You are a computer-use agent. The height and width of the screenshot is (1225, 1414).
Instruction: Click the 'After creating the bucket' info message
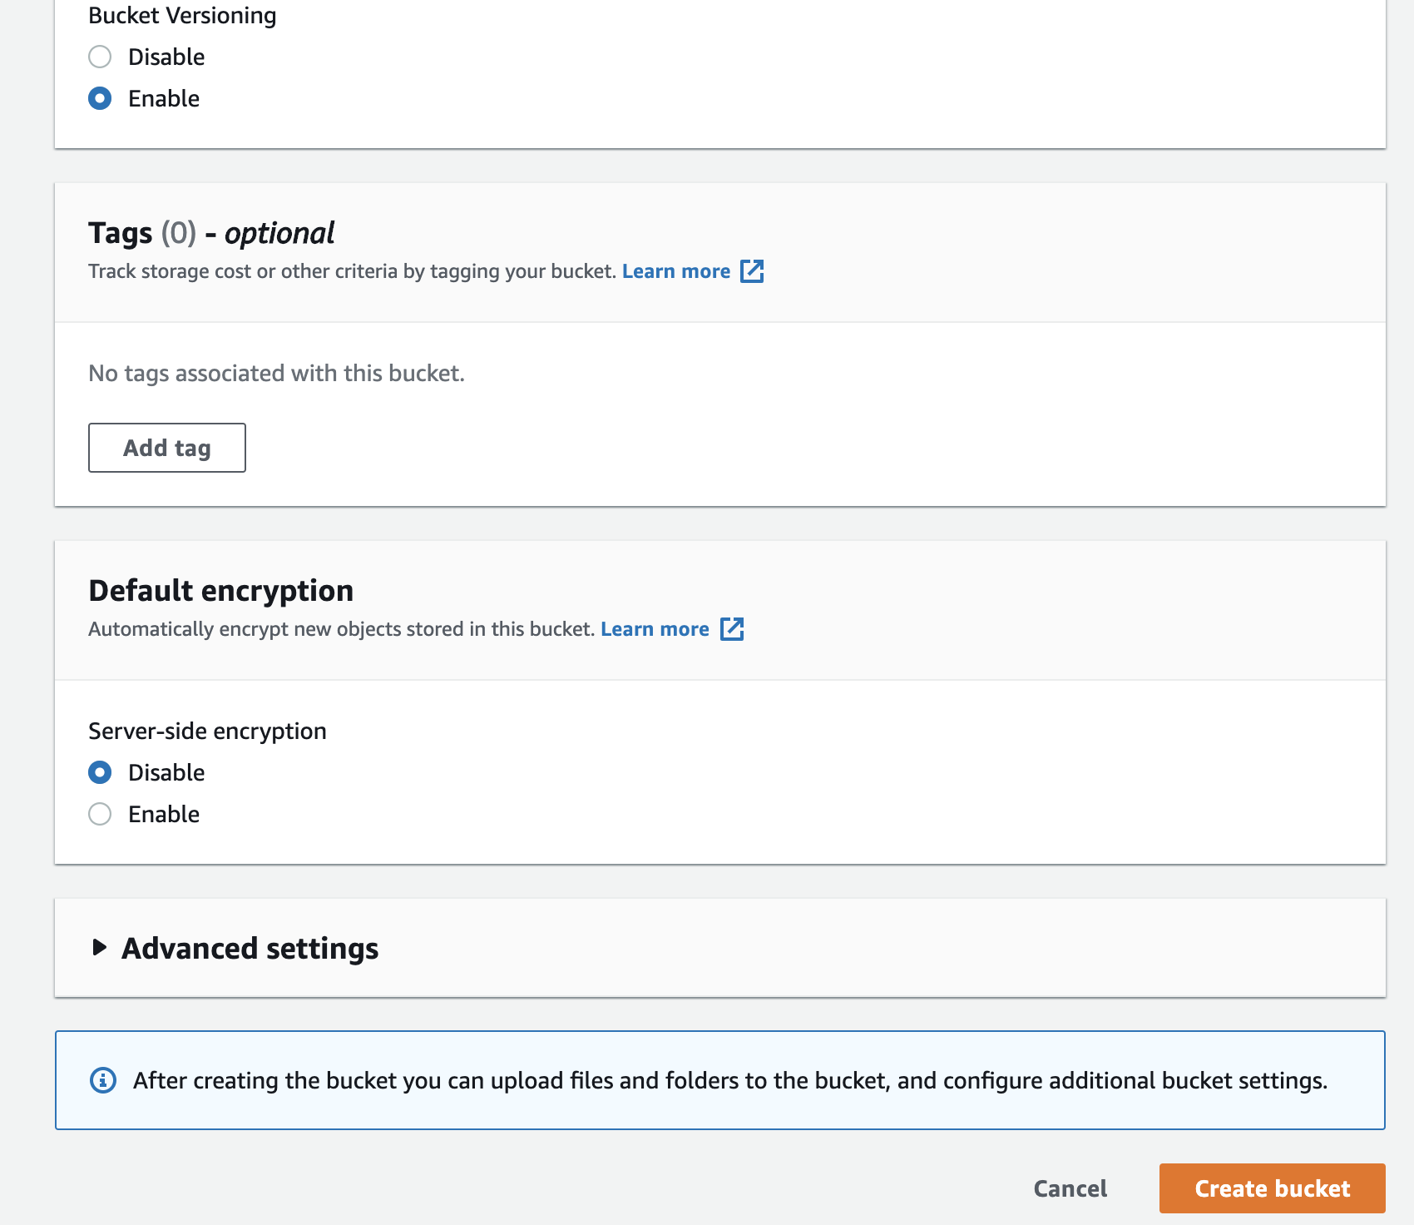coord(730,1080)
